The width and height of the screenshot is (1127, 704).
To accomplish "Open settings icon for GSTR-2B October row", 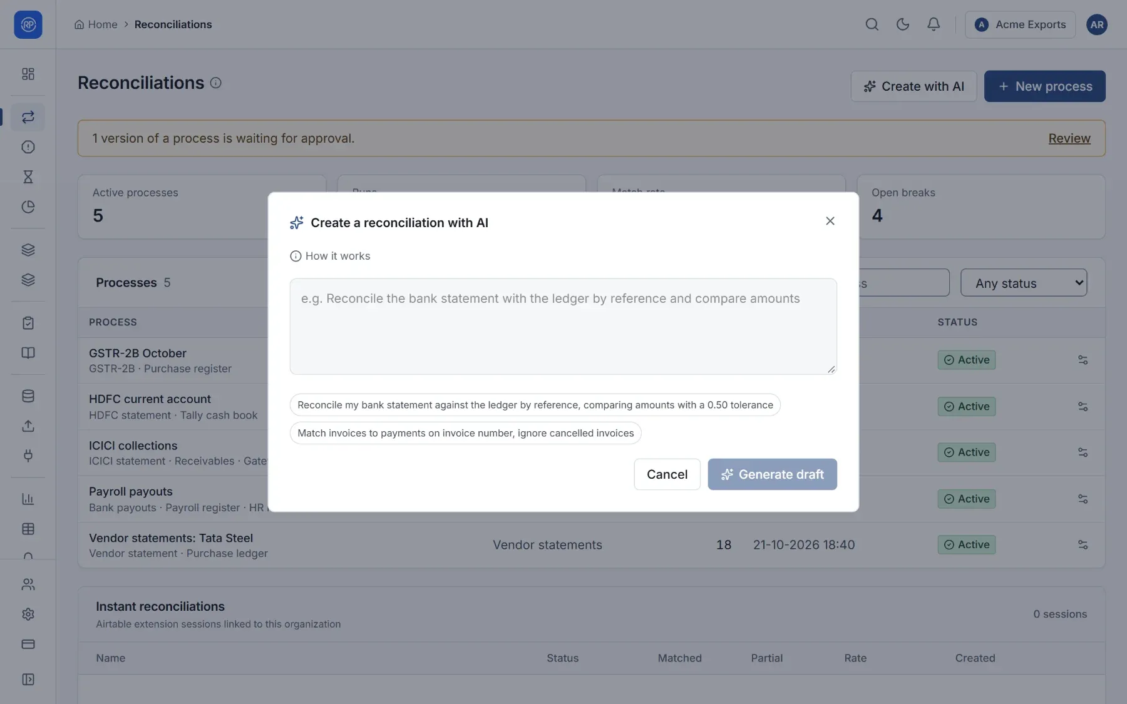I will click(1083, 360).
